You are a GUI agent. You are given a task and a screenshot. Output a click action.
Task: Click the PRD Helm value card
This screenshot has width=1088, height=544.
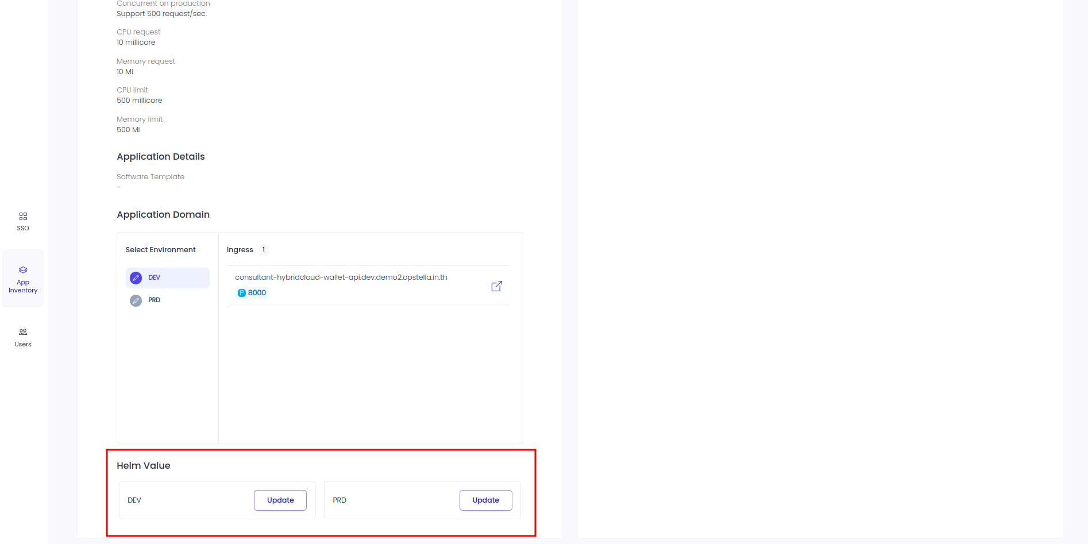(423, 500)
